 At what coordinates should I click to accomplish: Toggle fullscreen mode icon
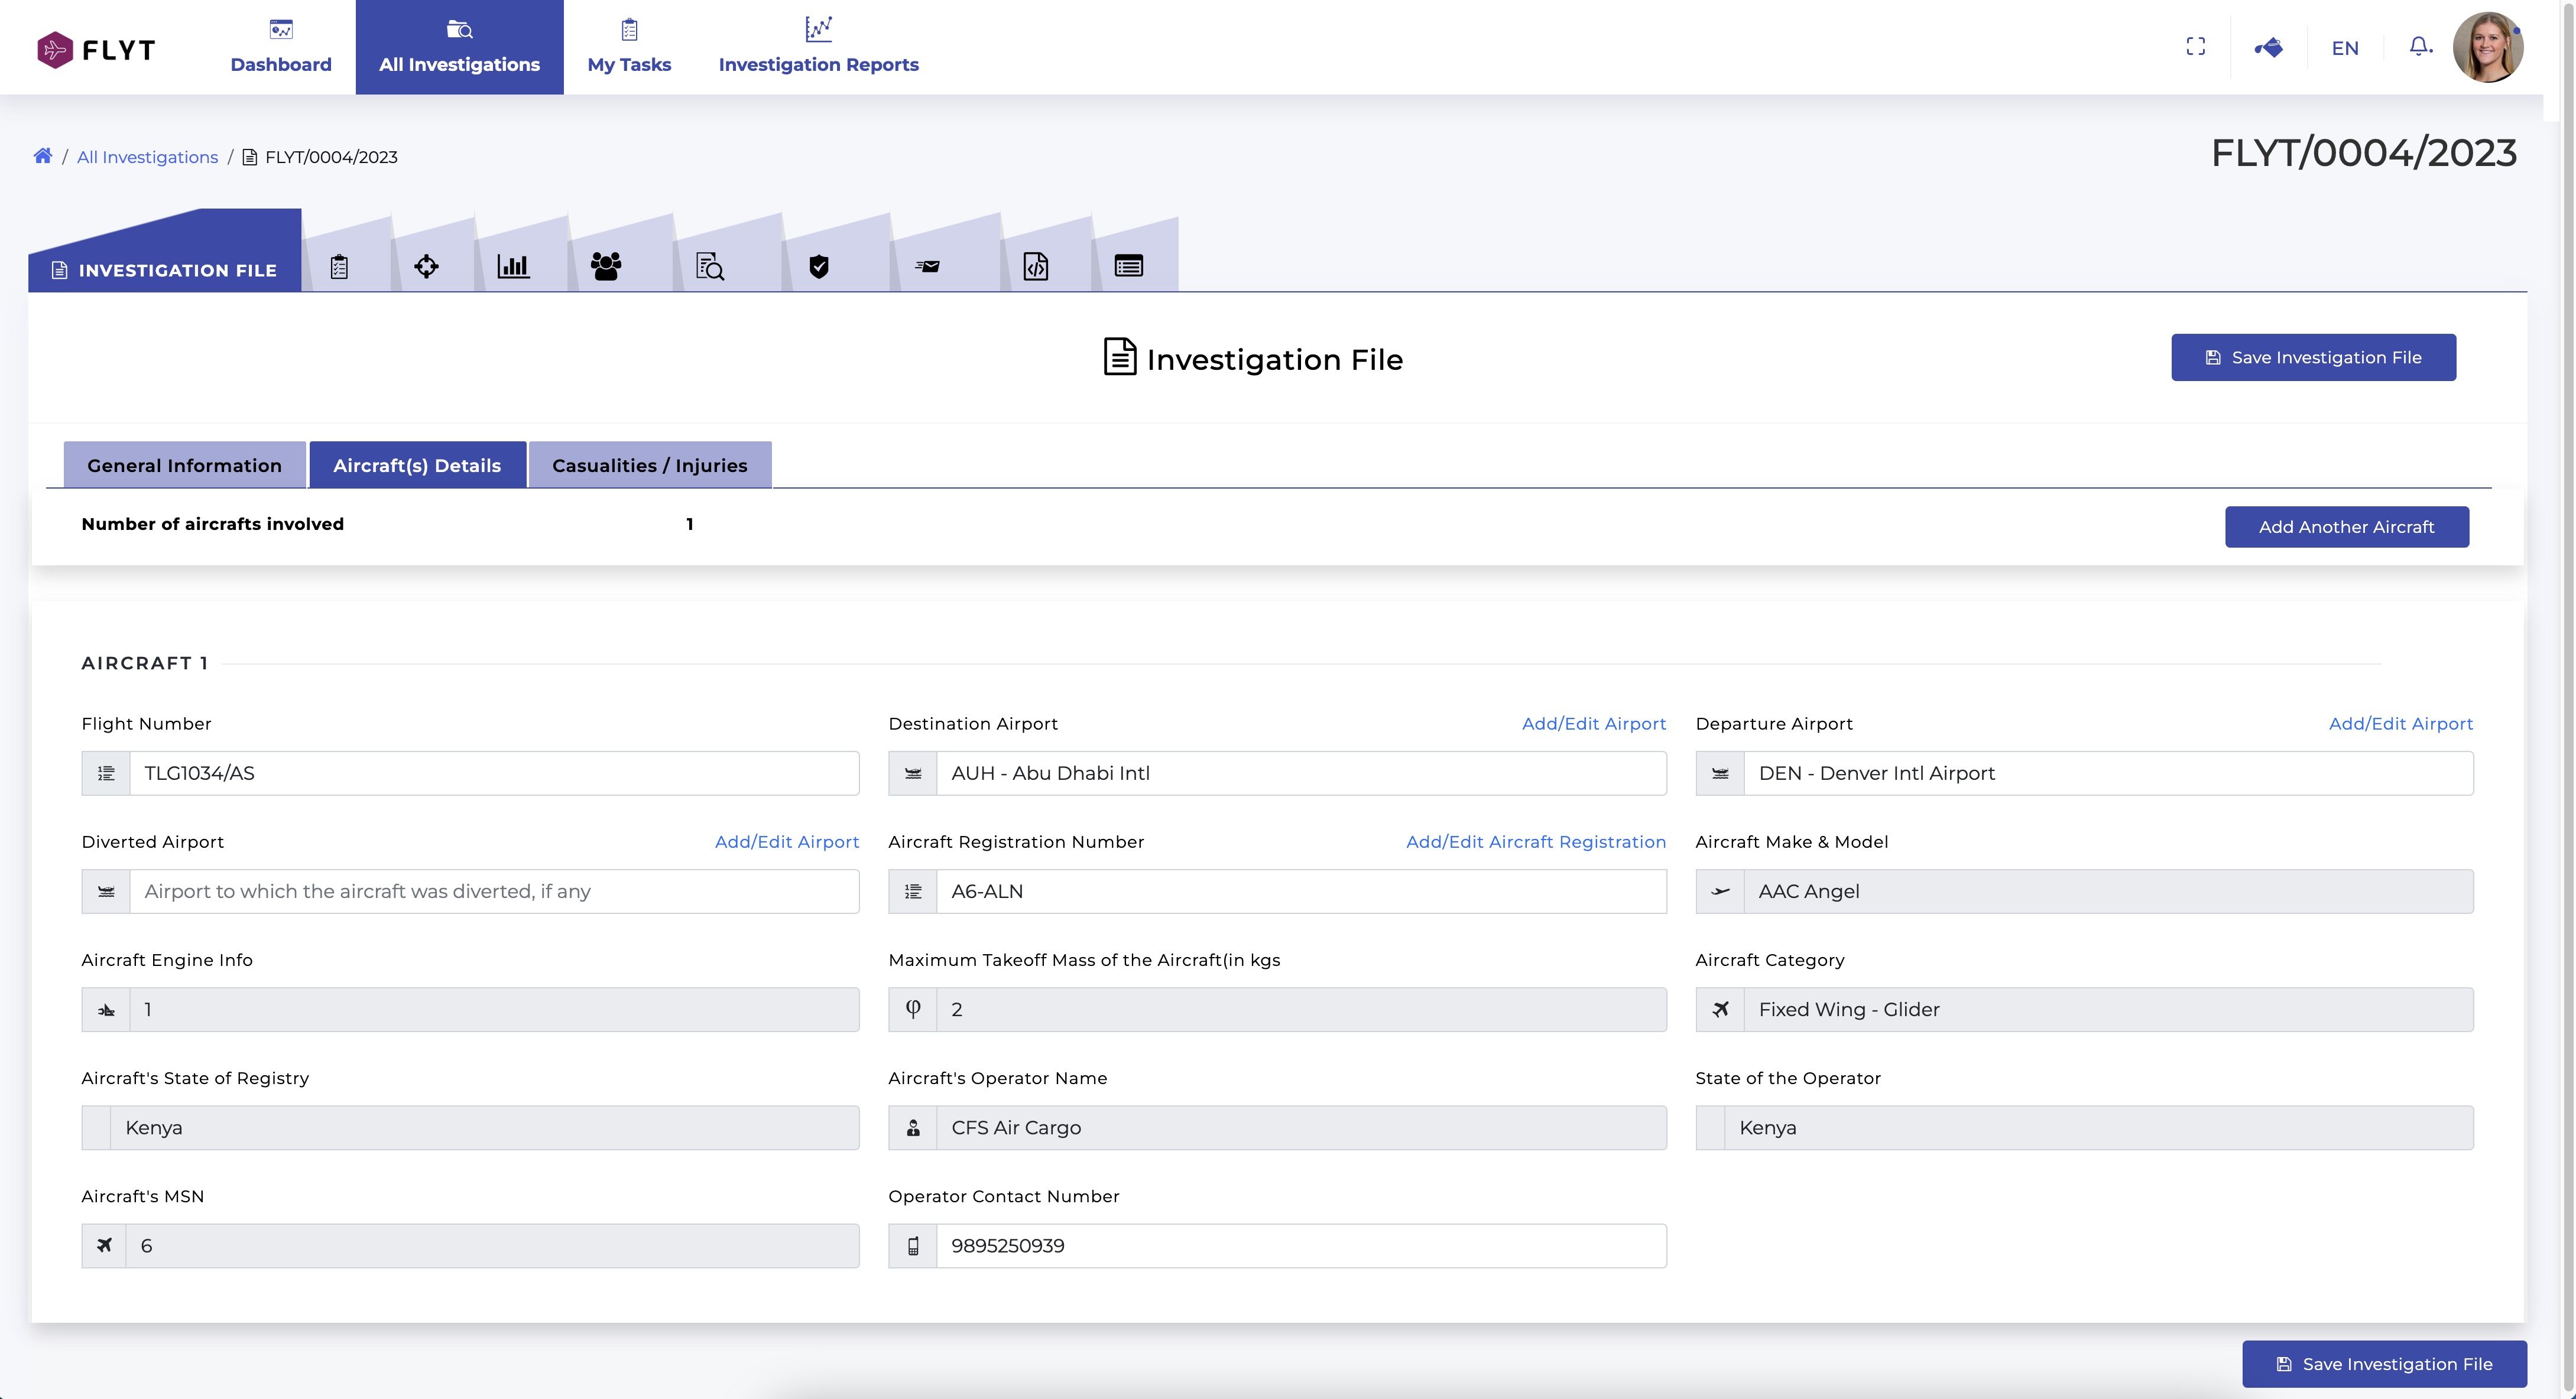[x=2196, y=47]
